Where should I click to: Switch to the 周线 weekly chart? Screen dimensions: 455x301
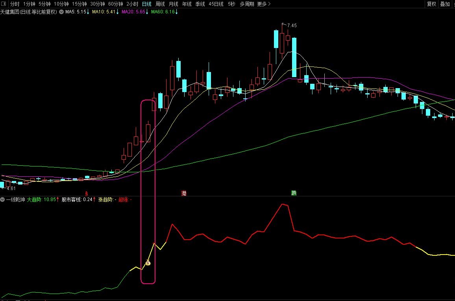click(x=160, y=4)
